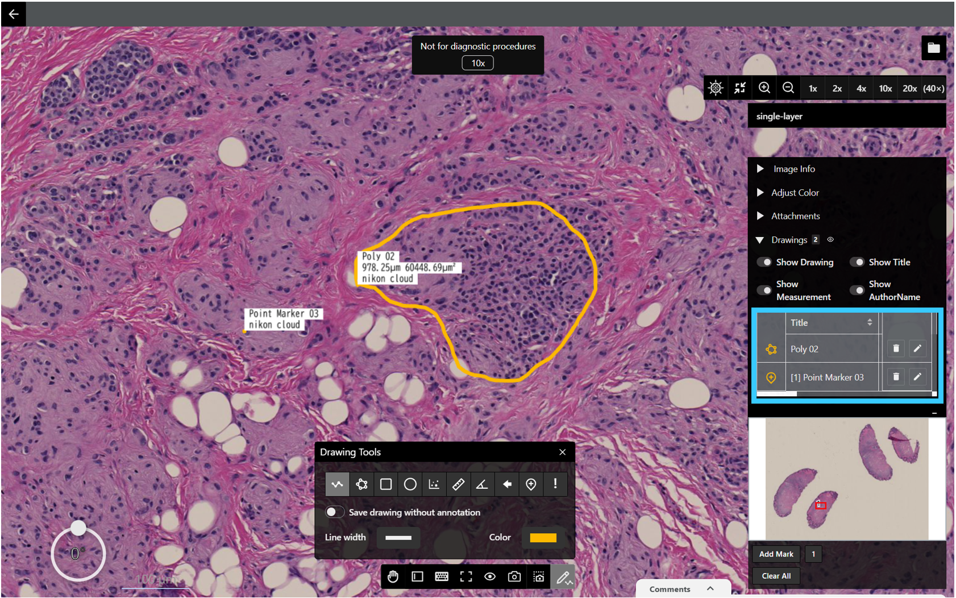Click the camera snapshot icon
Image resolution: width=956 pixels, height=598 pixels.
tap(514, 576)
